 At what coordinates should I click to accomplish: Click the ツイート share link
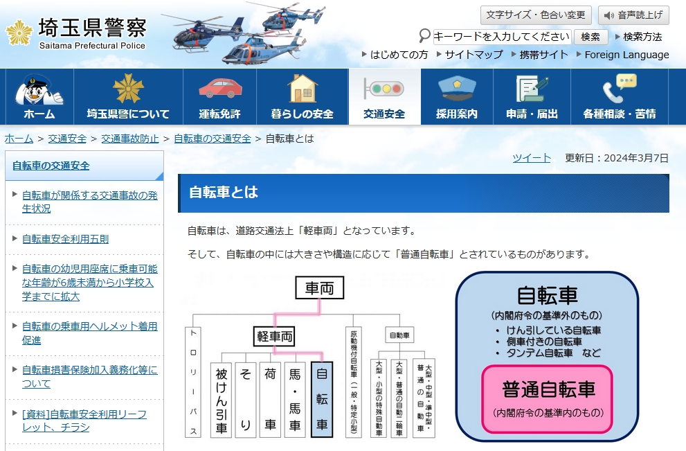[532, 158]
